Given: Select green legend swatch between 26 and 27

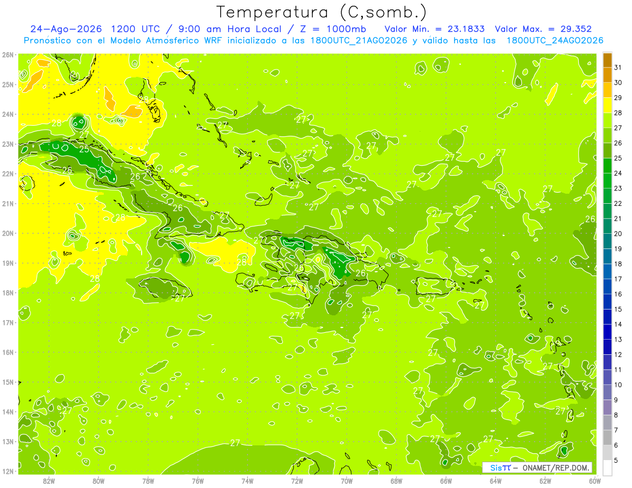Looking at the screenshot, I should (x=607, y=135).
